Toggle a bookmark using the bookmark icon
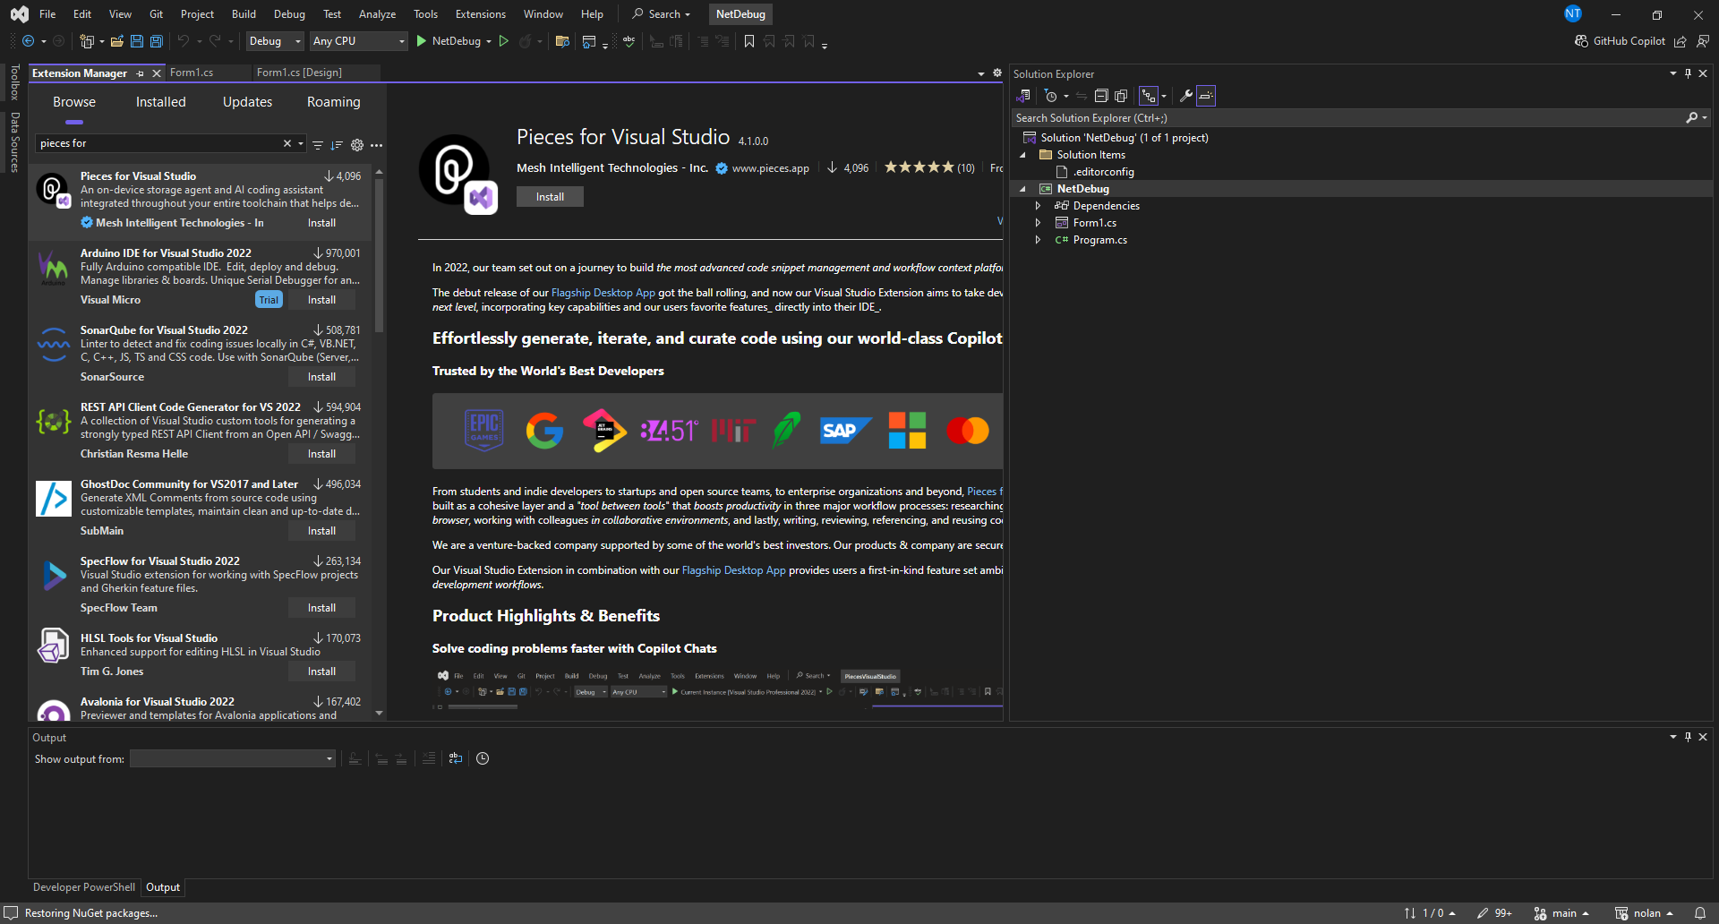The image size is (1719, 924). coord(749,41)
